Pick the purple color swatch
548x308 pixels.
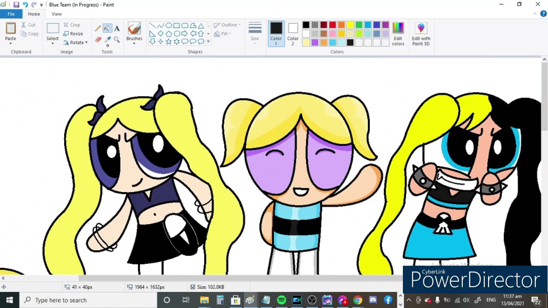click(385, 25)
